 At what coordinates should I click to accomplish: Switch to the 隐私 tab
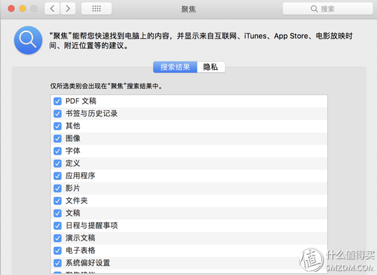coord(211,67)
